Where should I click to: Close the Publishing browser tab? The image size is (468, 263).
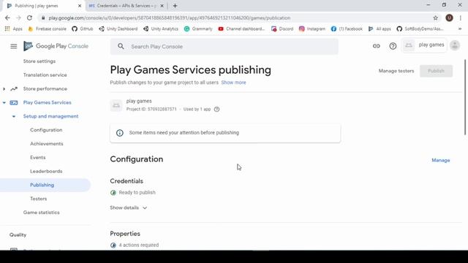click(80, 6)
